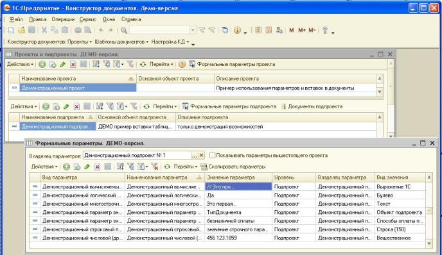
Task: Open search field dropdown arrow in main toolbar
Action: click(x=193, y=30)
